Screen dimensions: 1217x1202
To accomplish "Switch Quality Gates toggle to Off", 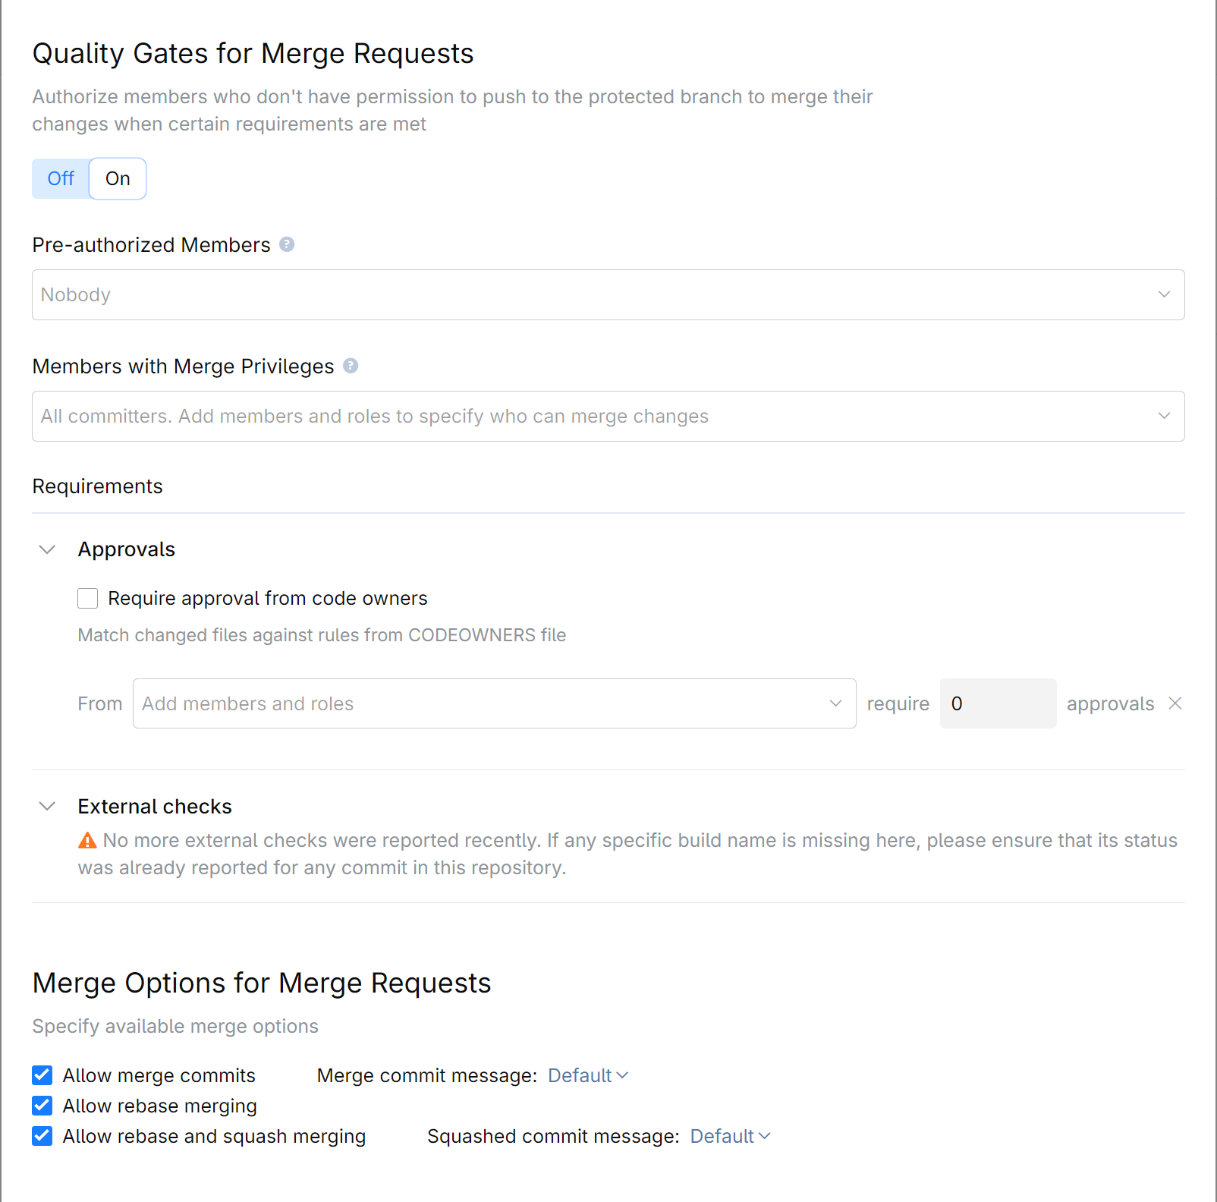I will tap(61, 178).
